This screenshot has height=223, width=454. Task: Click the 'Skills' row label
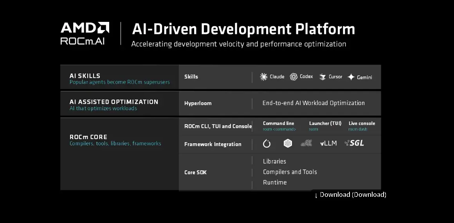point(191,77)
